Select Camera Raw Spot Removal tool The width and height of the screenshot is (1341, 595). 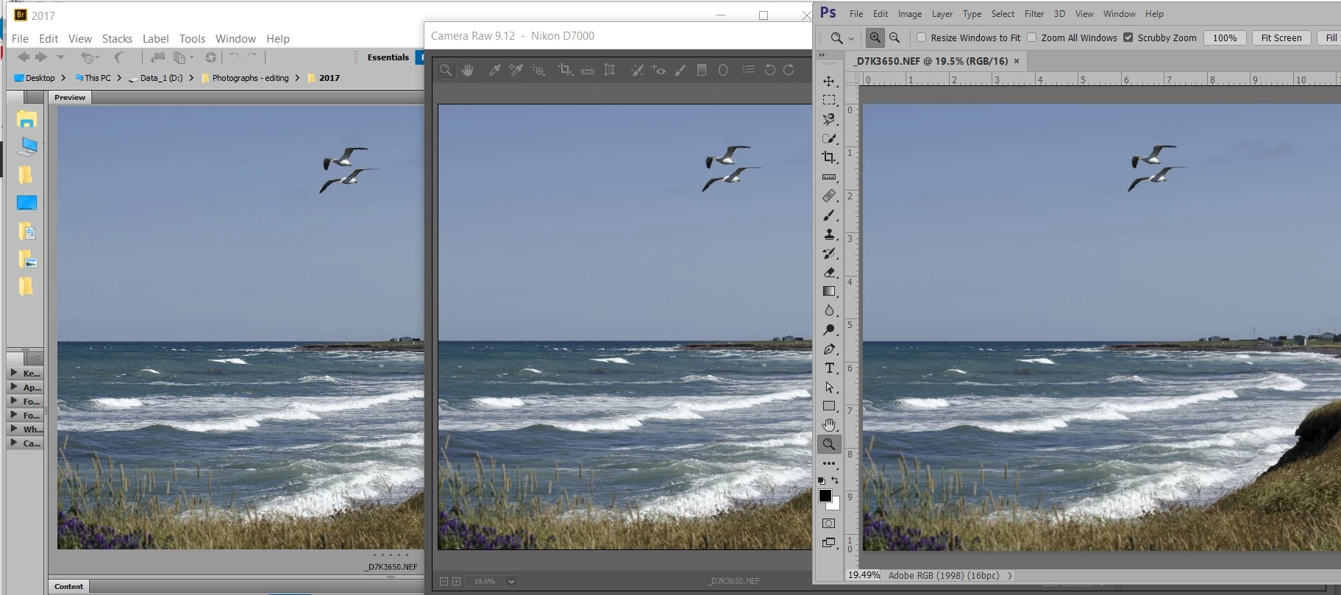[637, 70]
